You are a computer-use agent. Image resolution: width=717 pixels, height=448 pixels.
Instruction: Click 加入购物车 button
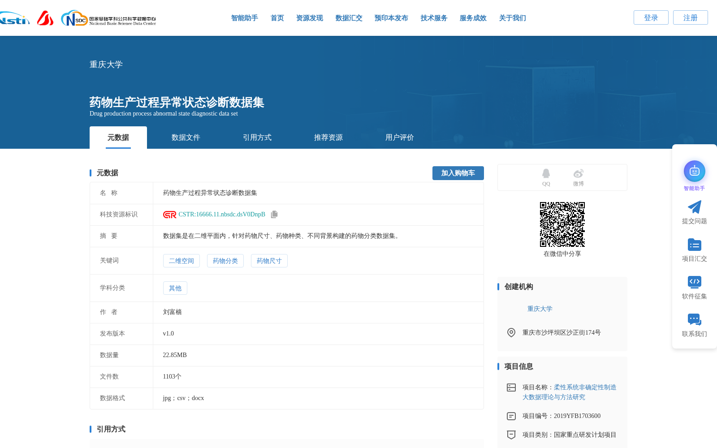click(458, 173)
